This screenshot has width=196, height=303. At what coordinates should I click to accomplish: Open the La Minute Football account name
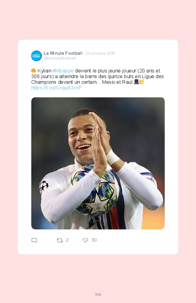(63, 53)
